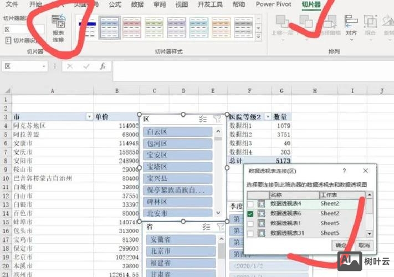Close the 数据透视表连接 dialog

pyautogui.click(x=366, y=171)
